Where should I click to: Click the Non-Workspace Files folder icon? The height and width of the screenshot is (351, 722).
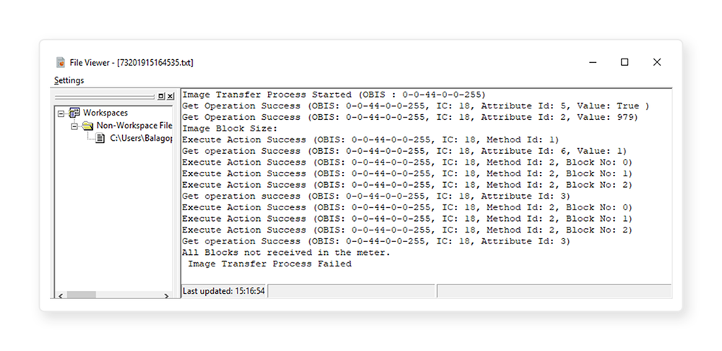(87, 126)
